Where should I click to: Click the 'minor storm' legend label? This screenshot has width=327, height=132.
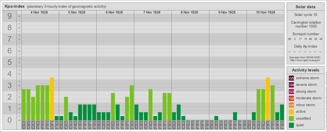click(x=306, y=105)
